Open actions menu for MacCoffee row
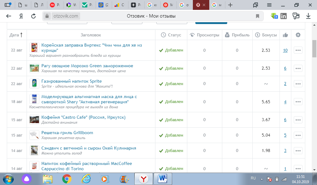 (x=298, y=169)
